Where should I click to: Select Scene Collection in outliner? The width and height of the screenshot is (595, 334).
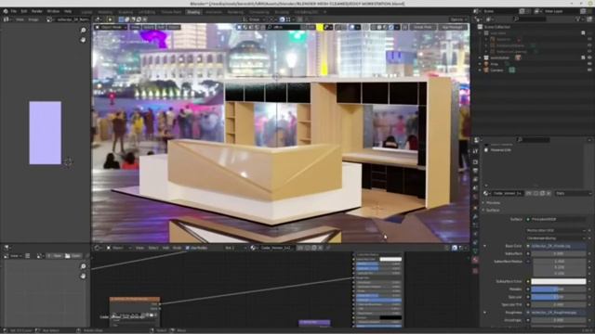(x=497, y=27)
